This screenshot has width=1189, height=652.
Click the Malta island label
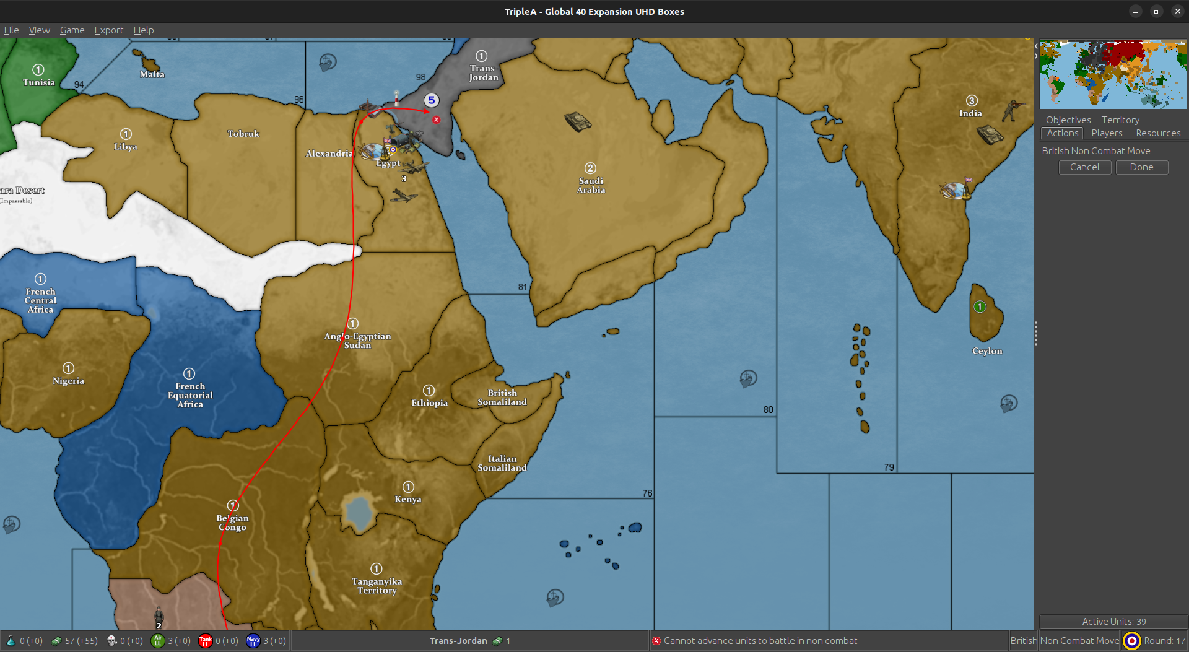[x=152, y=74]
